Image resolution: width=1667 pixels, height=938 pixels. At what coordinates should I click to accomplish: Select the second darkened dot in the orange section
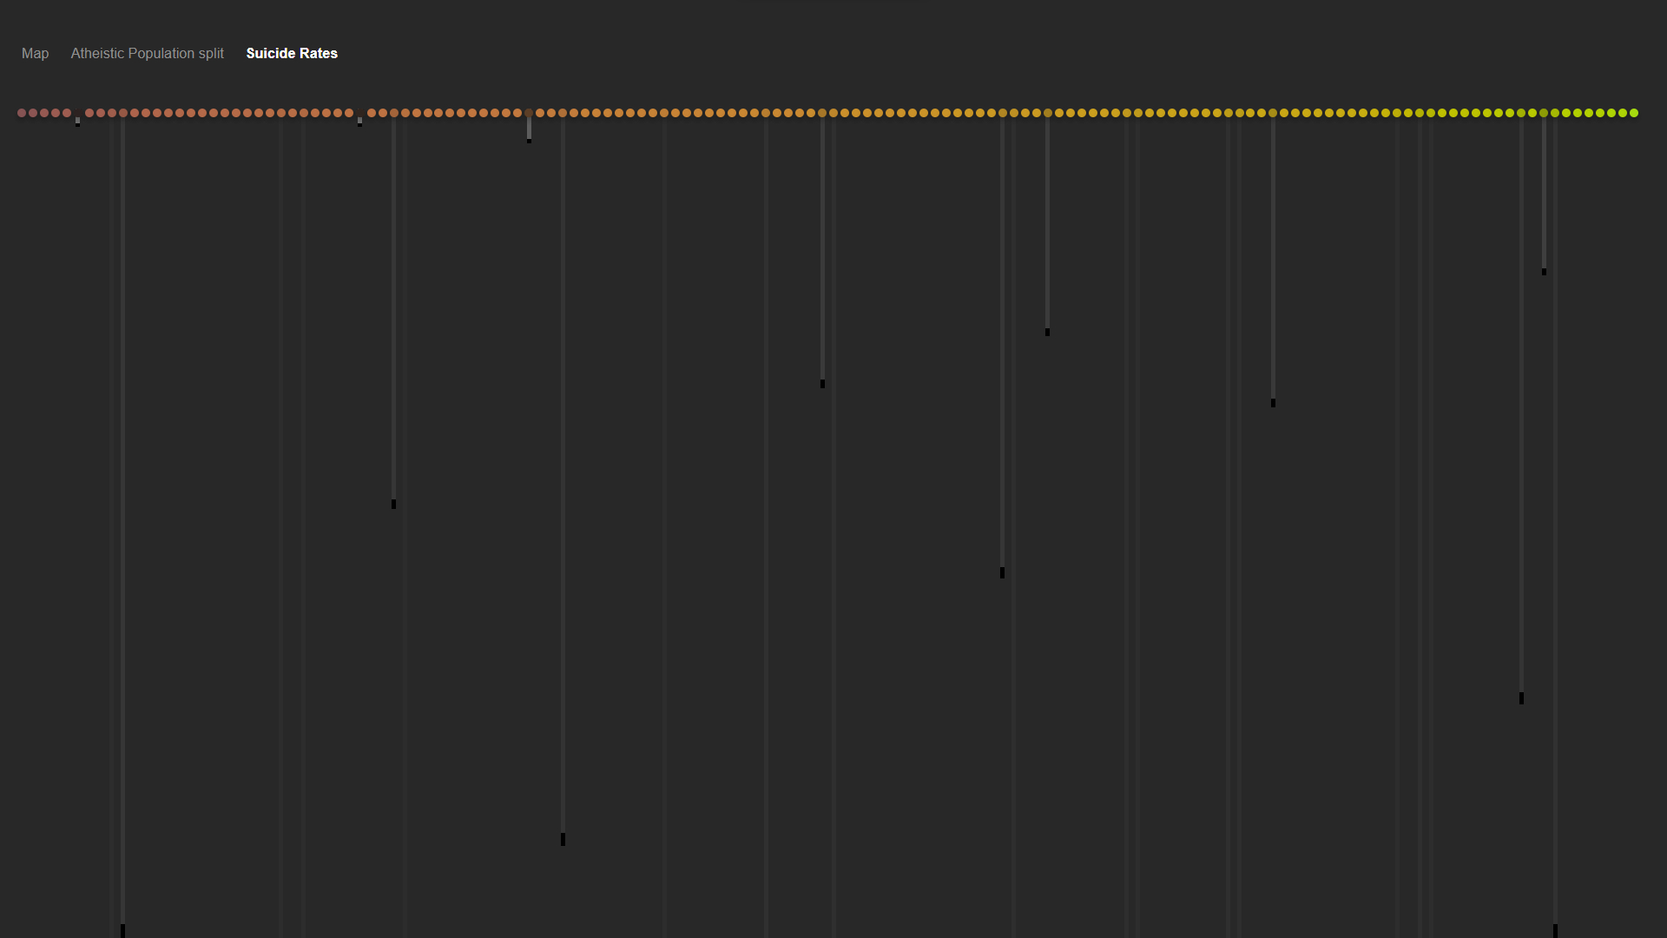pos(360,113)
